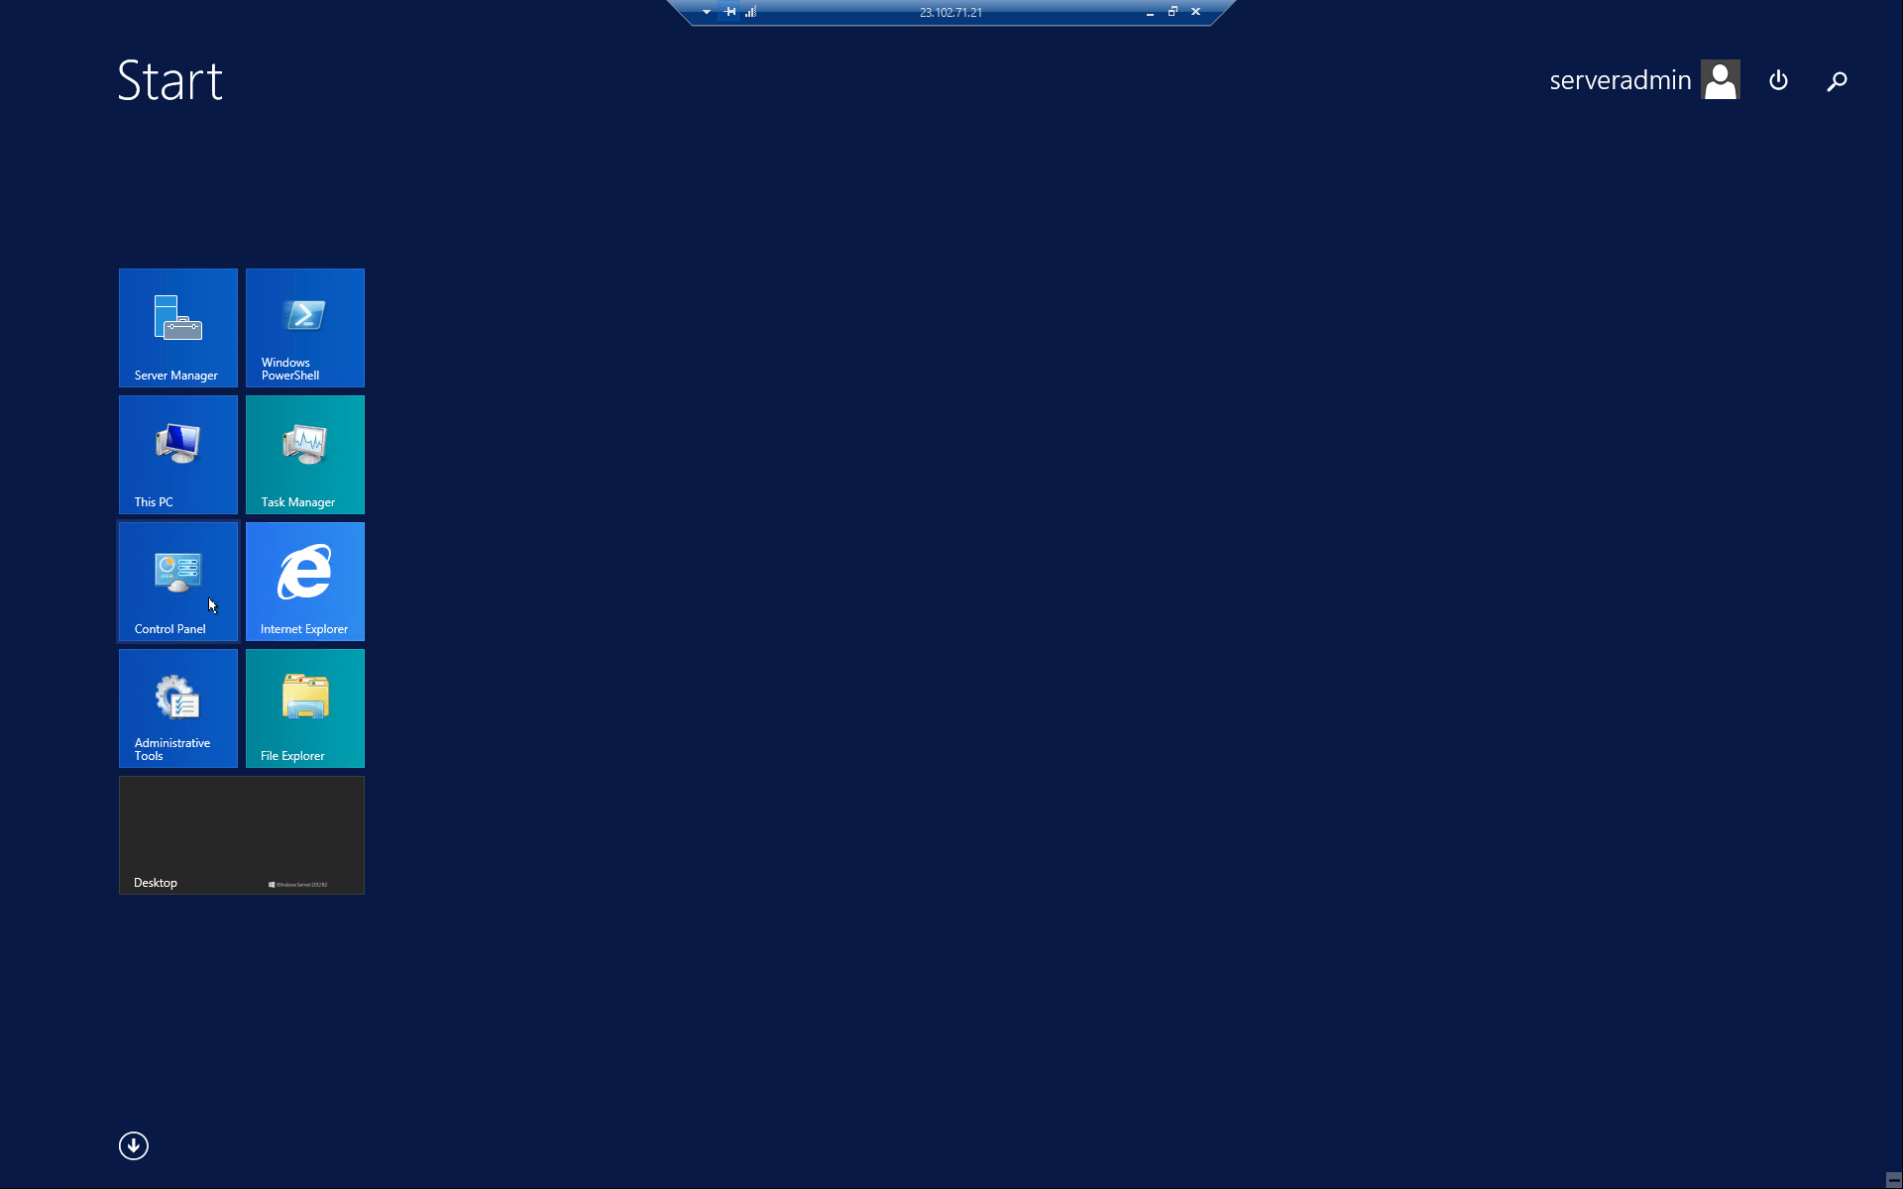Expand the connection bar options
This screenshot has height=1189, width=1903.
(703, 11)
